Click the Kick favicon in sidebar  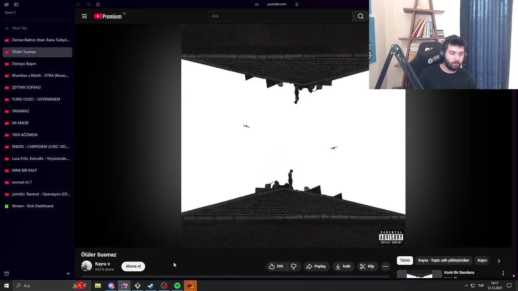6,206
